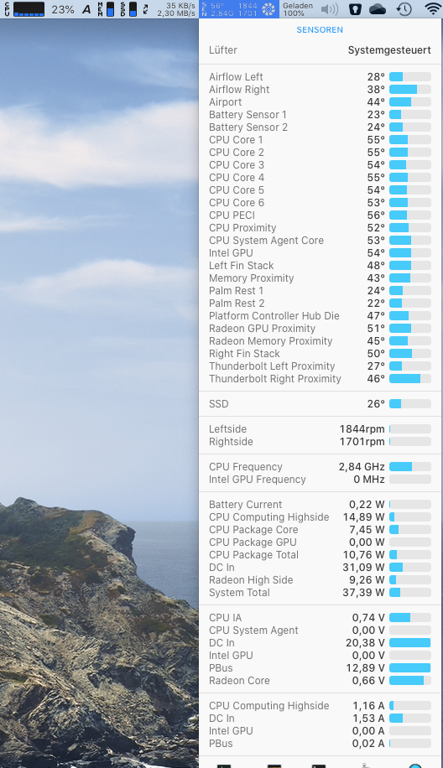Select the DC In 20,38 V row
Screen dimensions: 443x768
point(320,642)
